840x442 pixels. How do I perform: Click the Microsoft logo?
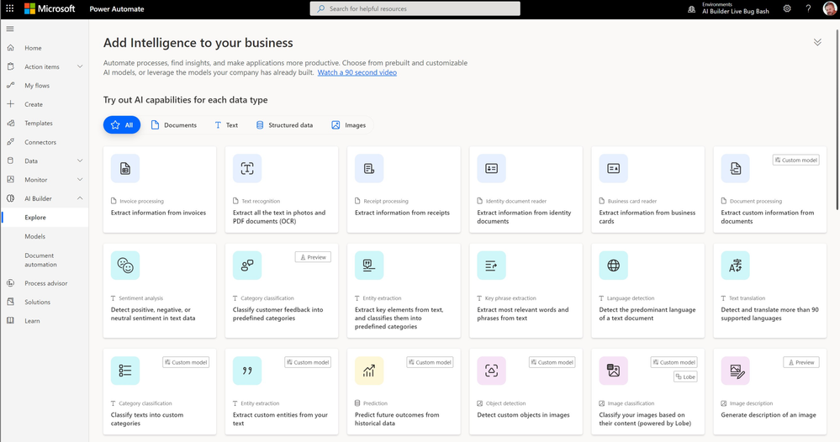pyautogui.click(x=50, y=8)
